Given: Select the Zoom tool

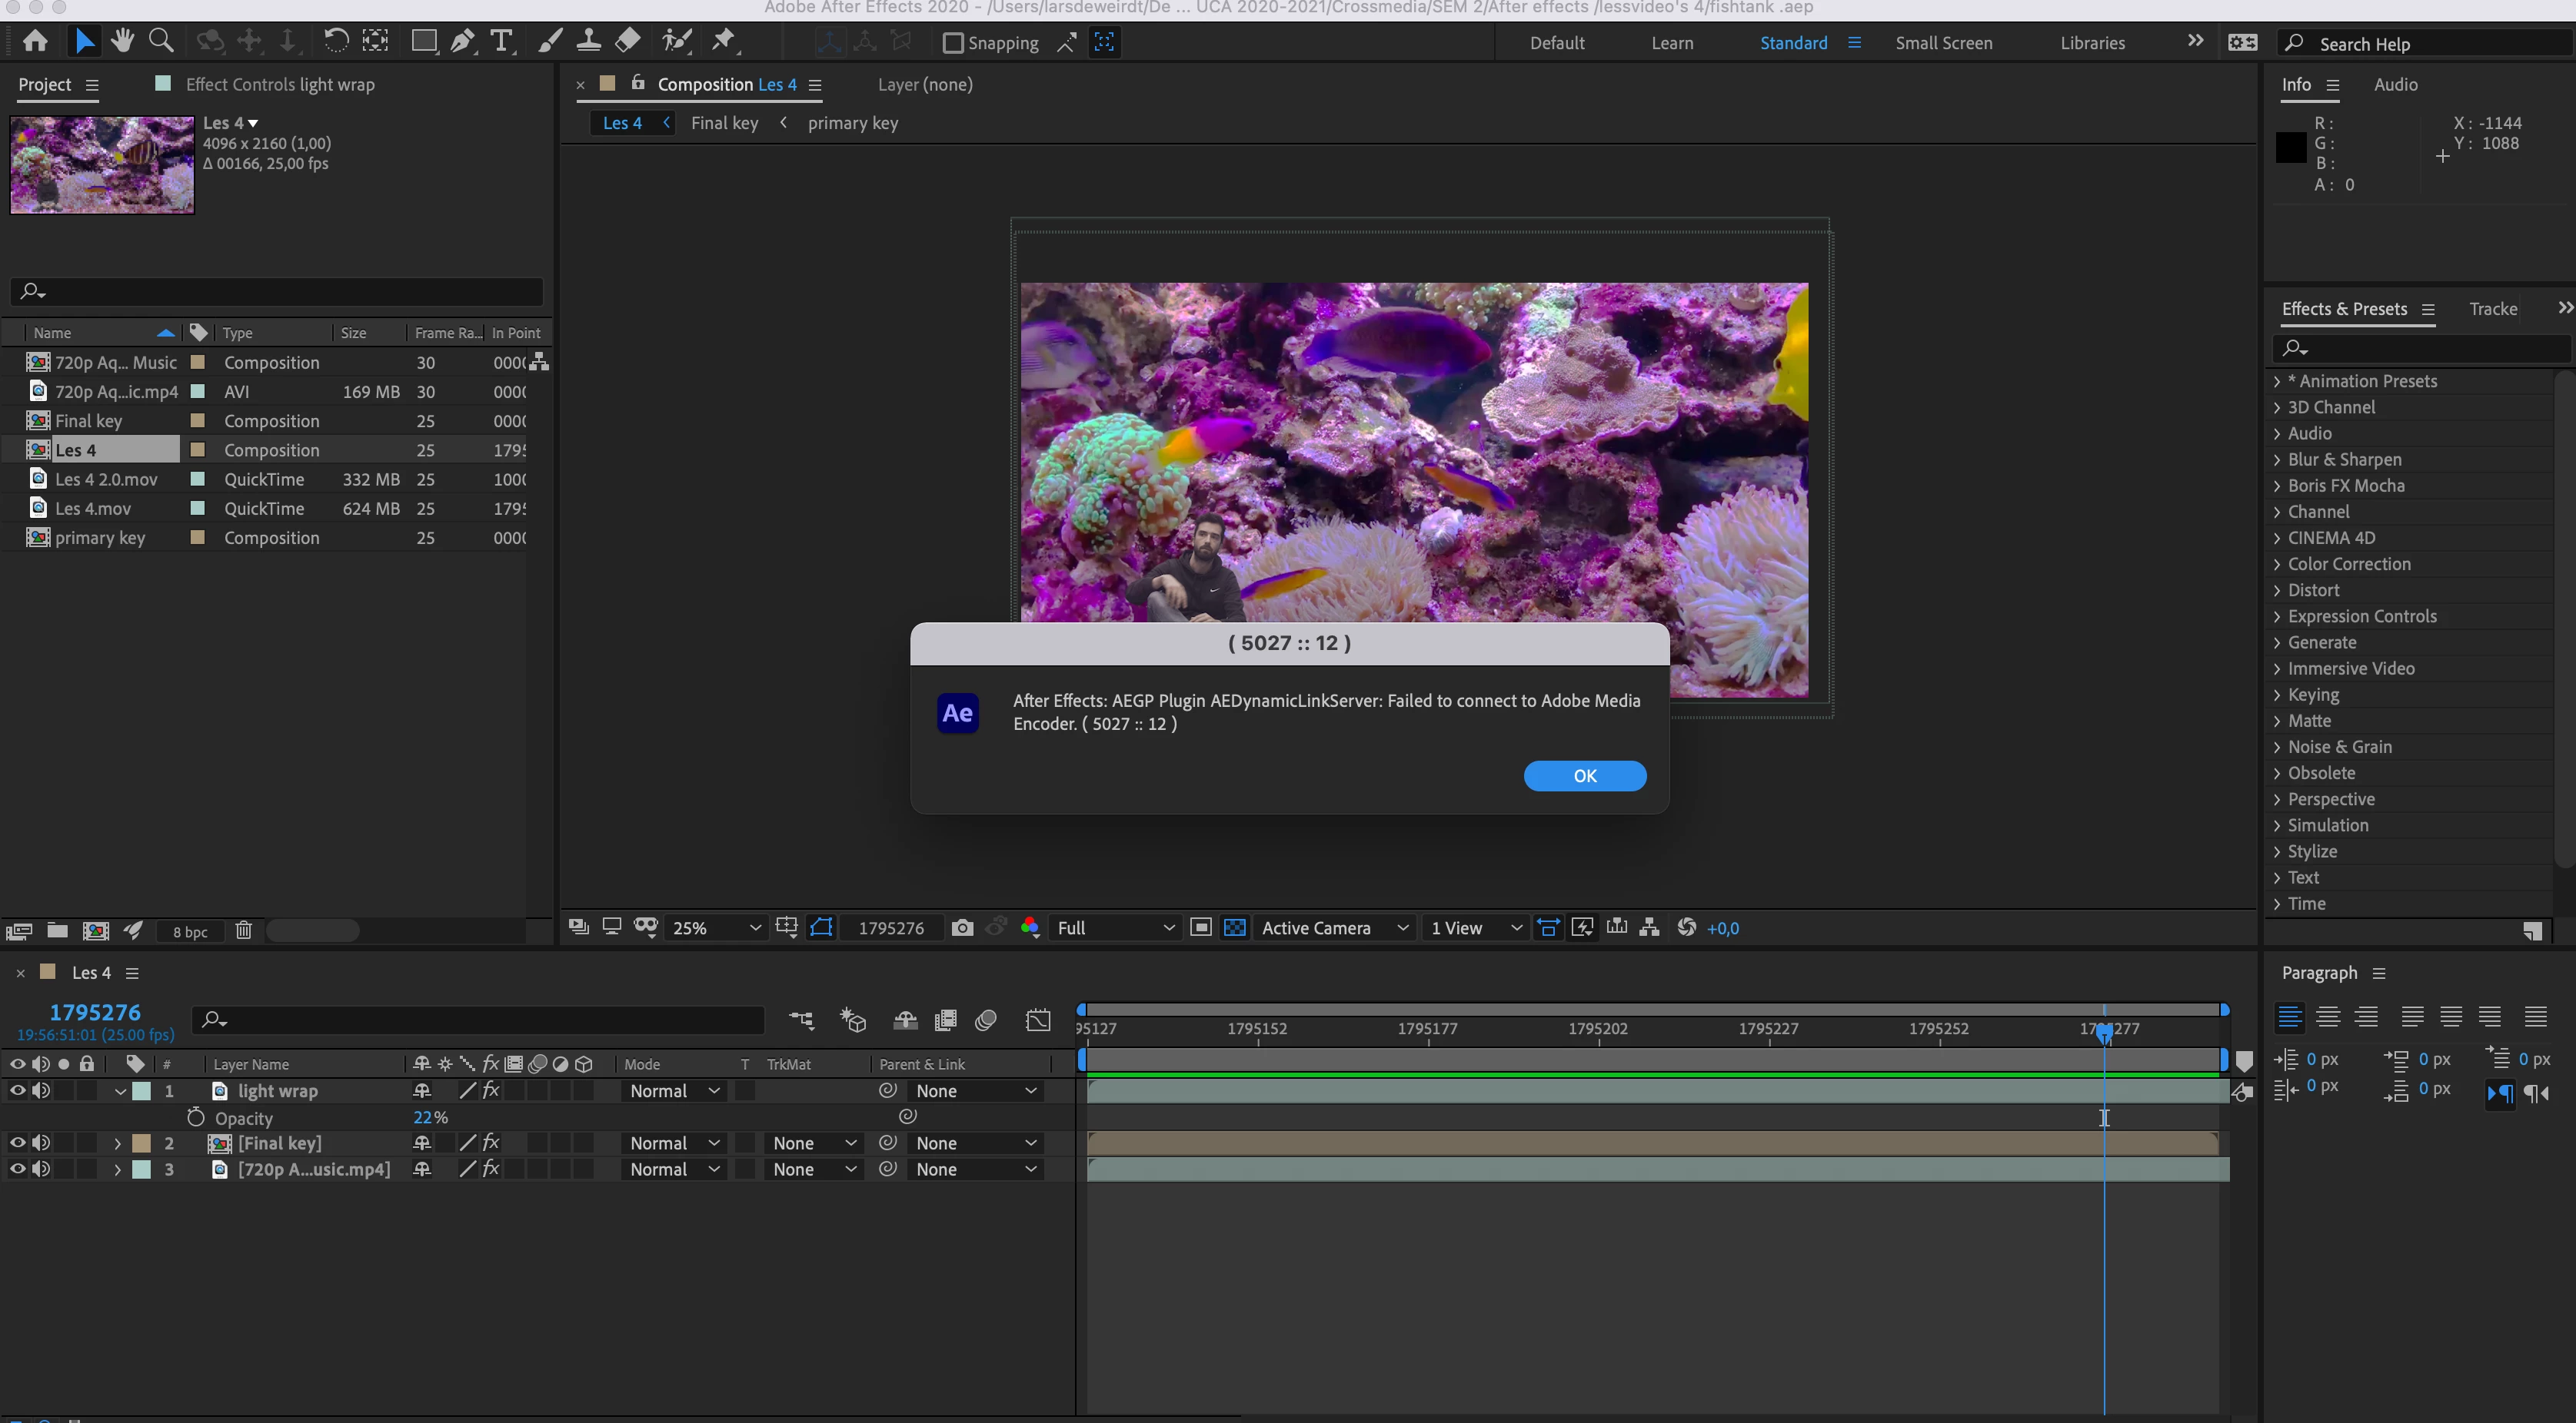Looking at the screenshot, I should coord(160,42).
